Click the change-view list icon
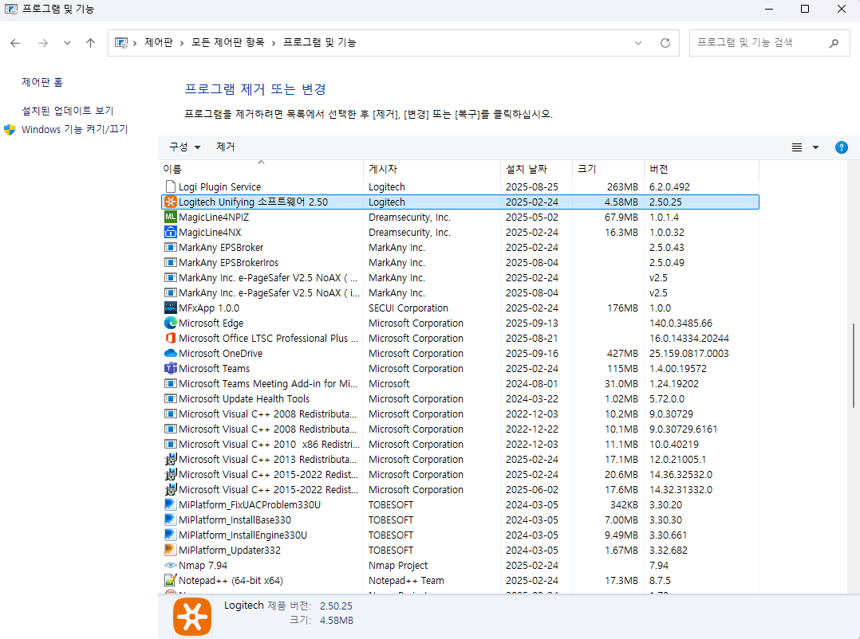This screenshot has height=639, width=860. 796,147
